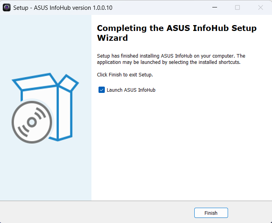Click the gray installation disc illustration
The image size is (272, 223).
pyautogui.click(x=32, y=122)
